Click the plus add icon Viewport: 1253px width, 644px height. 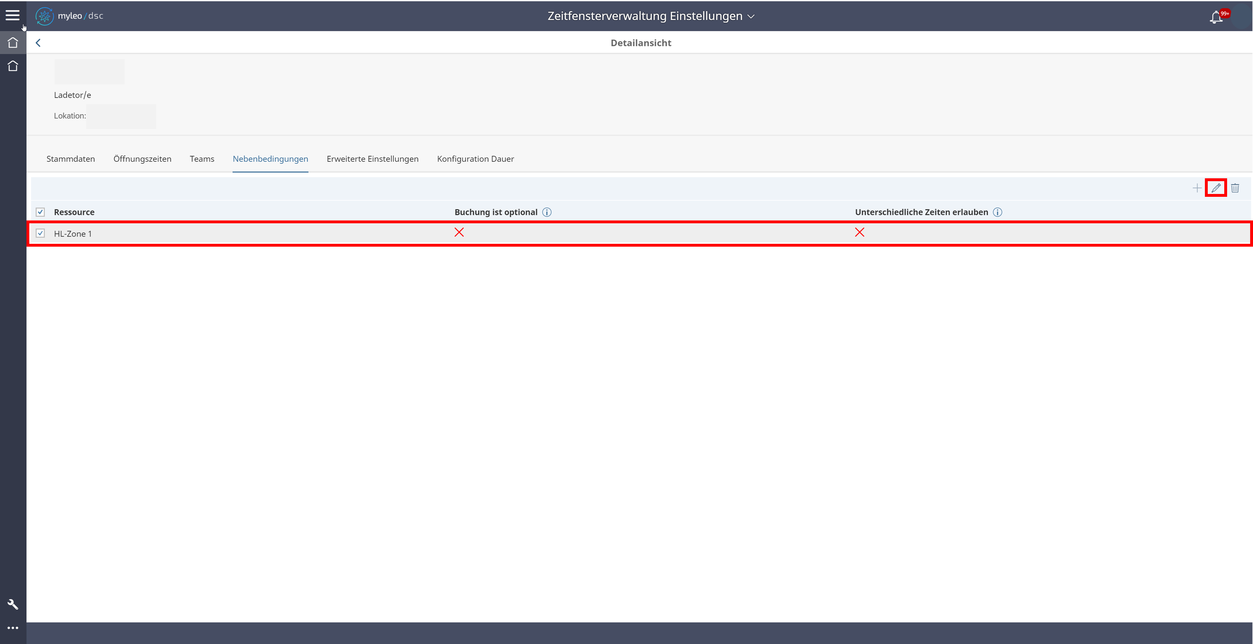(x=1197, y=188)
